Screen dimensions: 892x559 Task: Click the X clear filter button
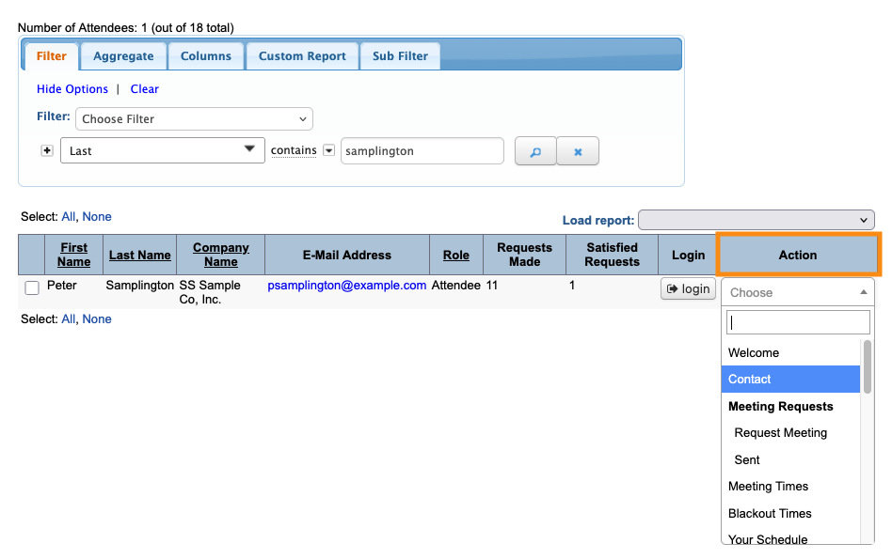(578, 151)
